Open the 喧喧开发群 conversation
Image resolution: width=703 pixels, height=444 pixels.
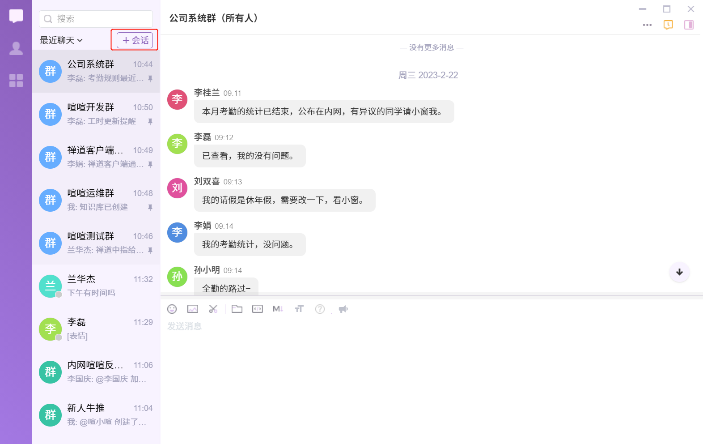[96, 114]
